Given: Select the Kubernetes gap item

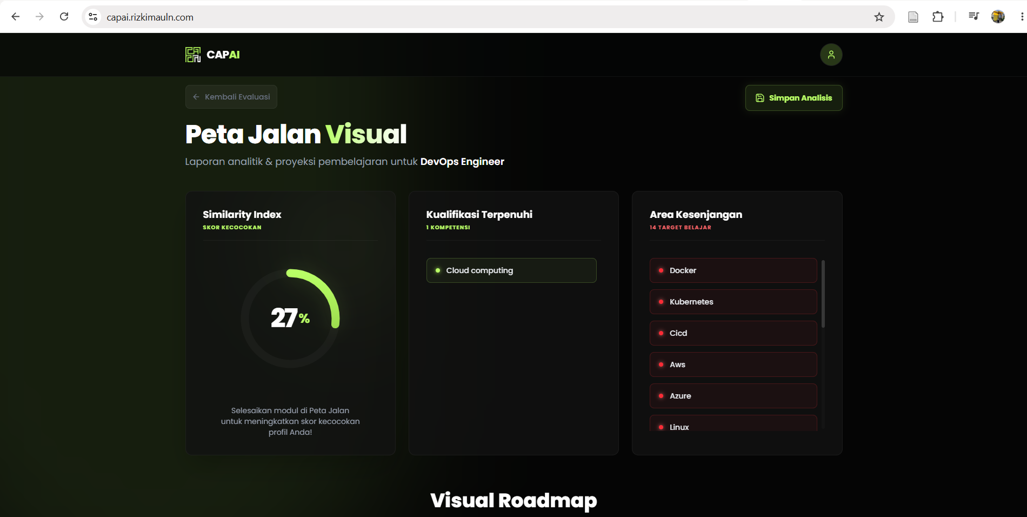Looking at the screenshot, I should (733, 302).
